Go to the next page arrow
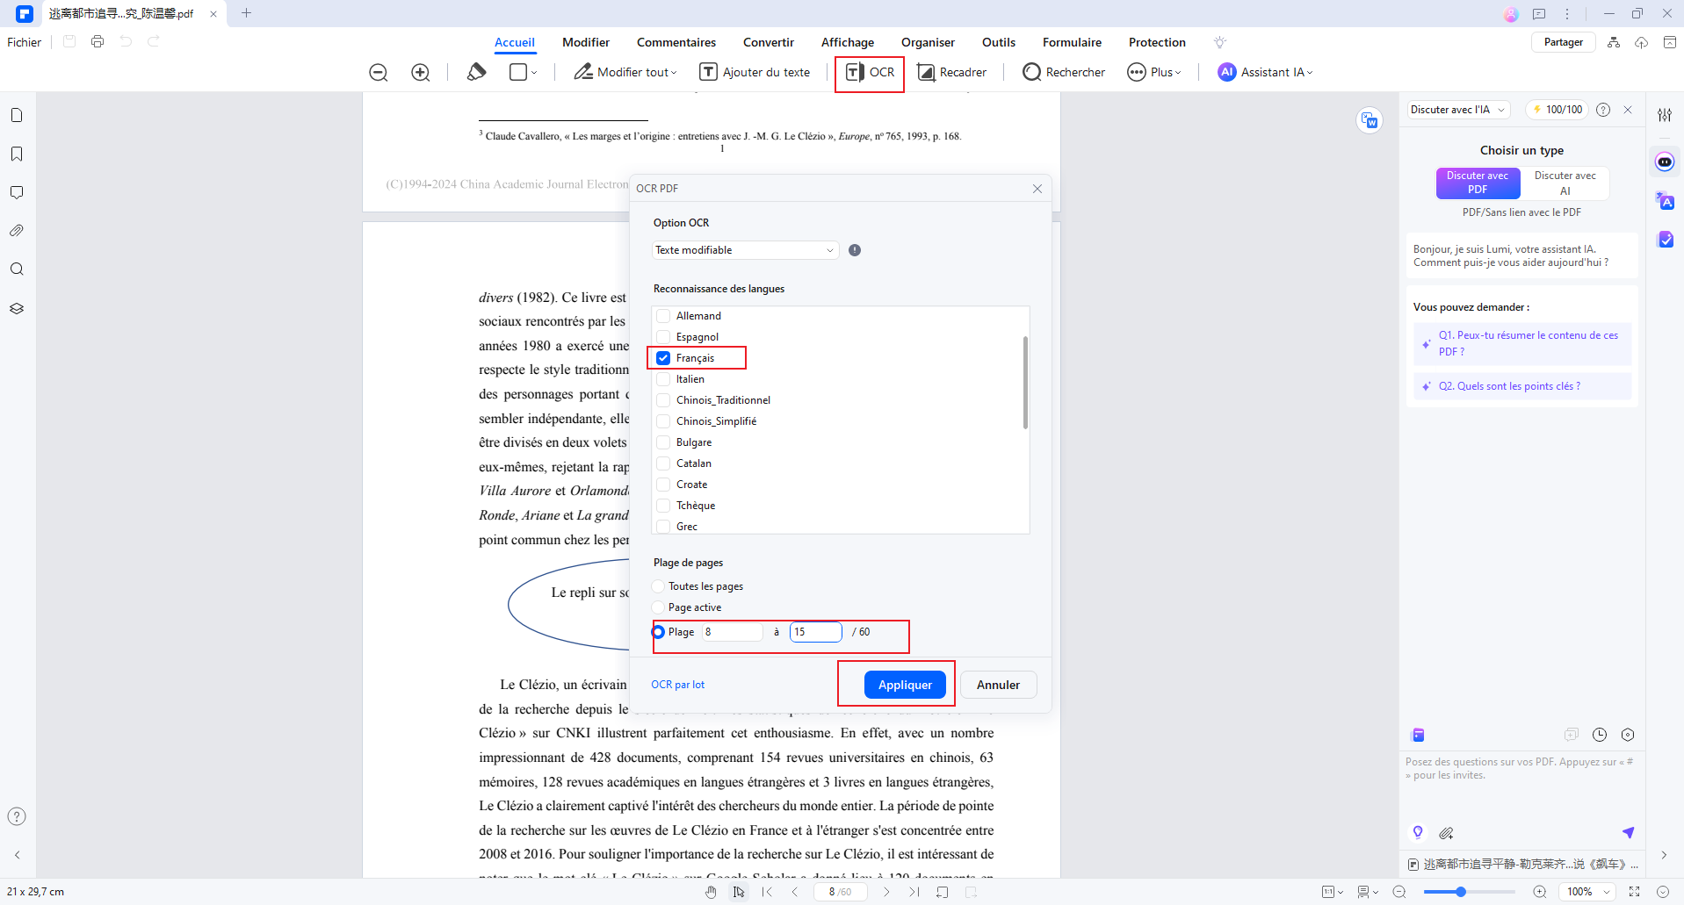1684x905 pixels. click(886, 892)
